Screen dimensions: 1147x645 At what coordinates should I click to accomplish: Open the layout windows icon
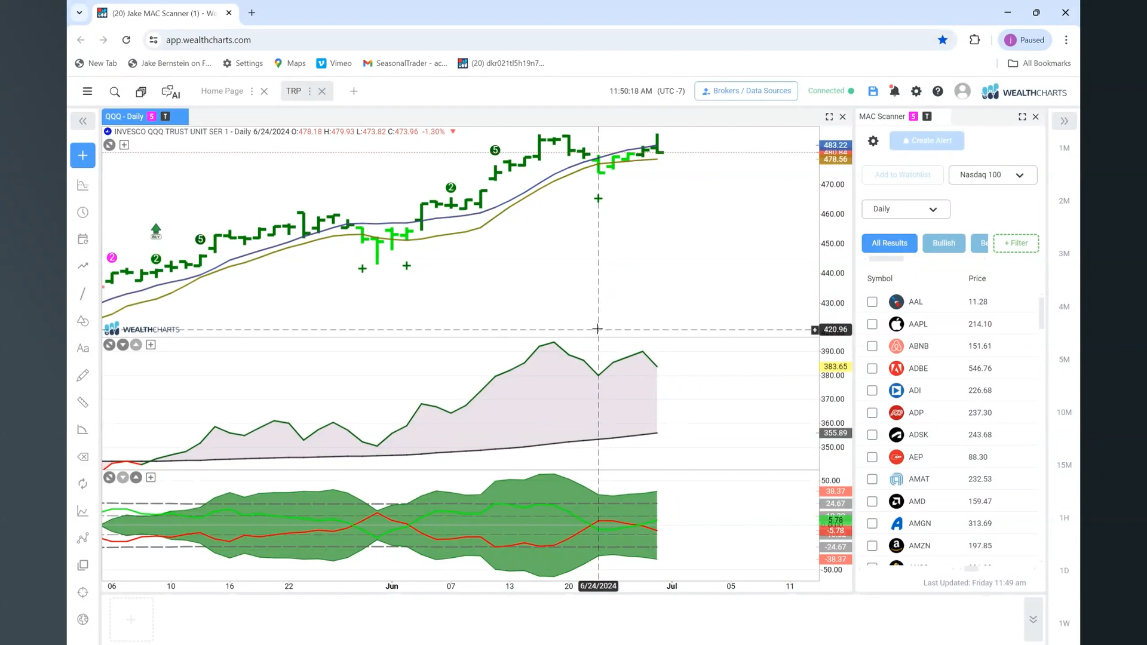141,92
